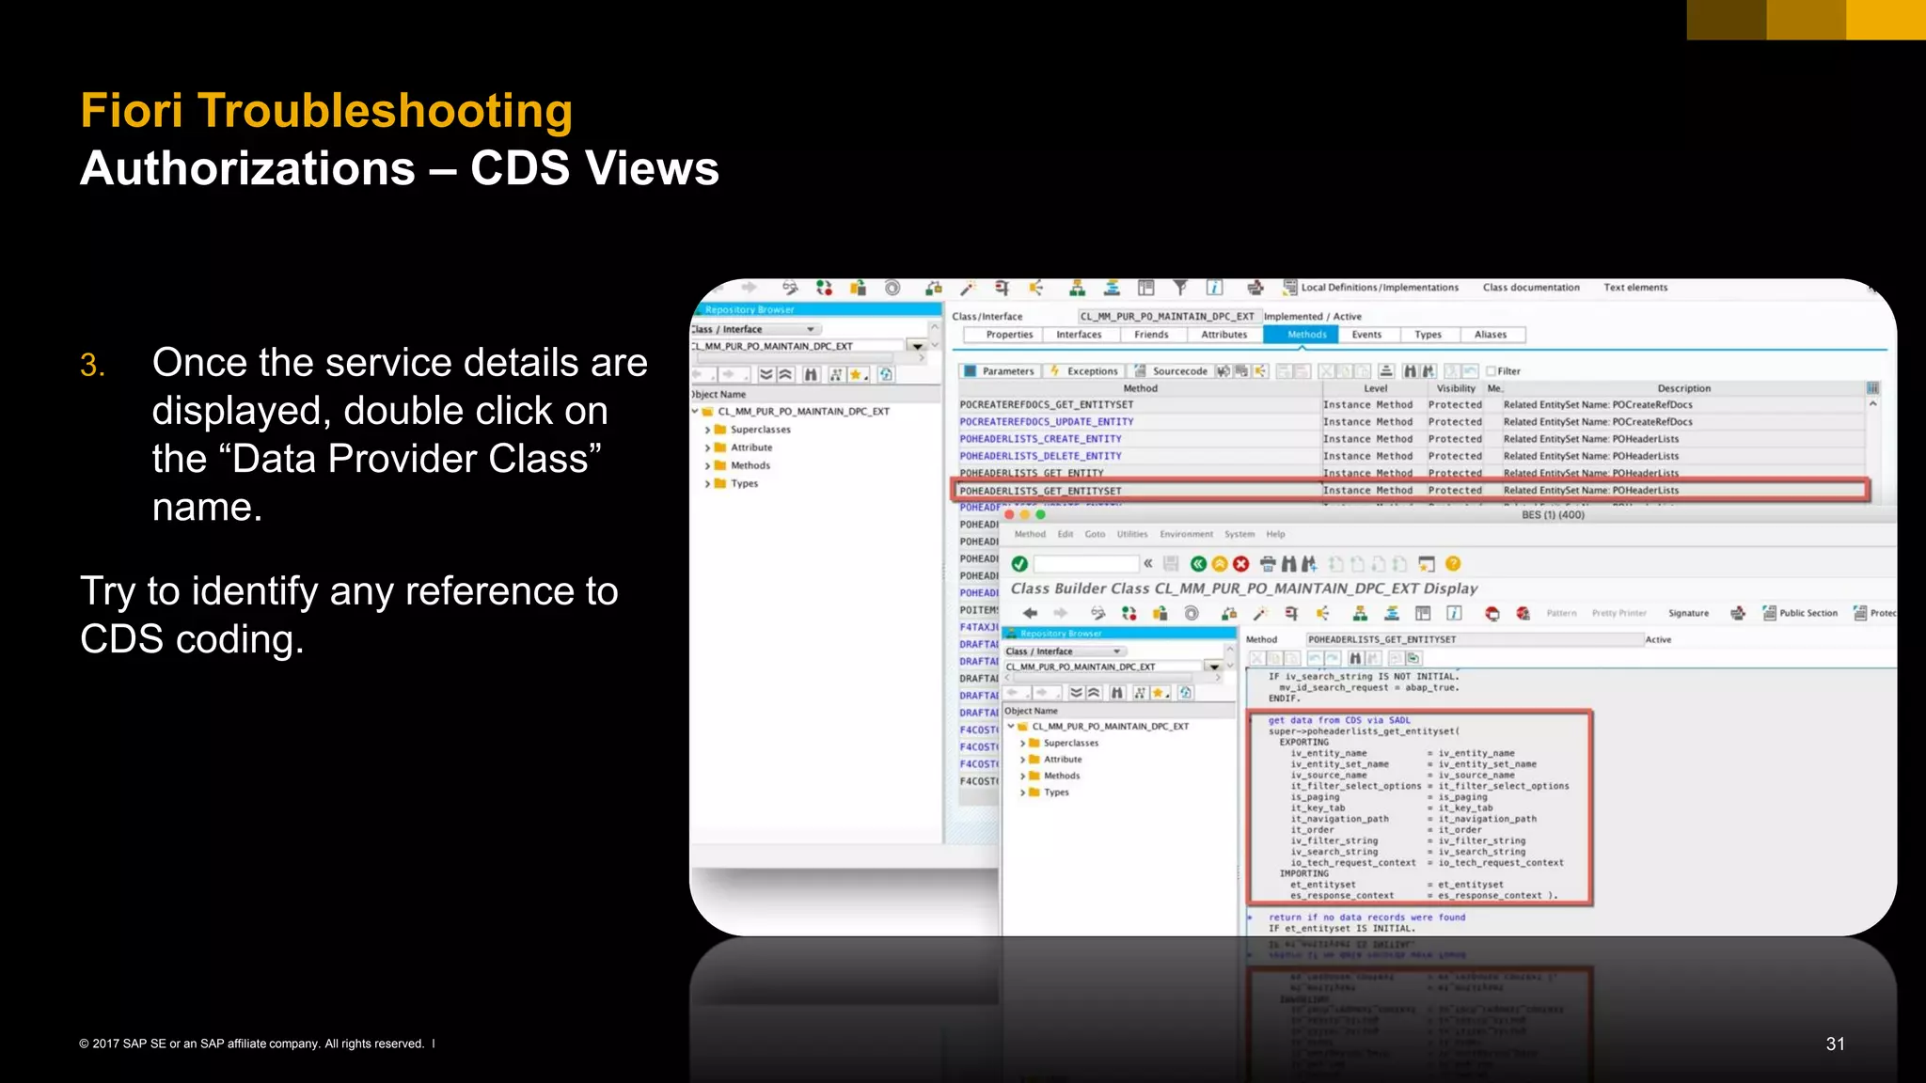This screenshot has width=1926, height=1083.
Task: Click the green Back icon in BES standard toolbar
Action: click(1198, 564)
